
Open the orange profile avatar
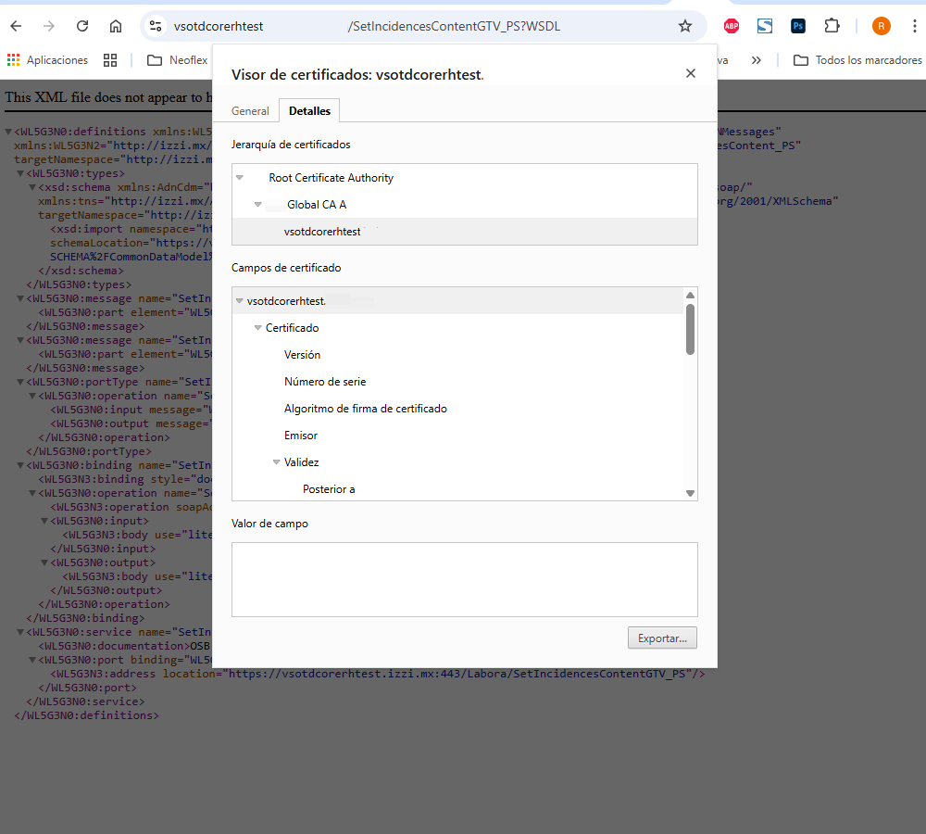click(x=882, y=26)
